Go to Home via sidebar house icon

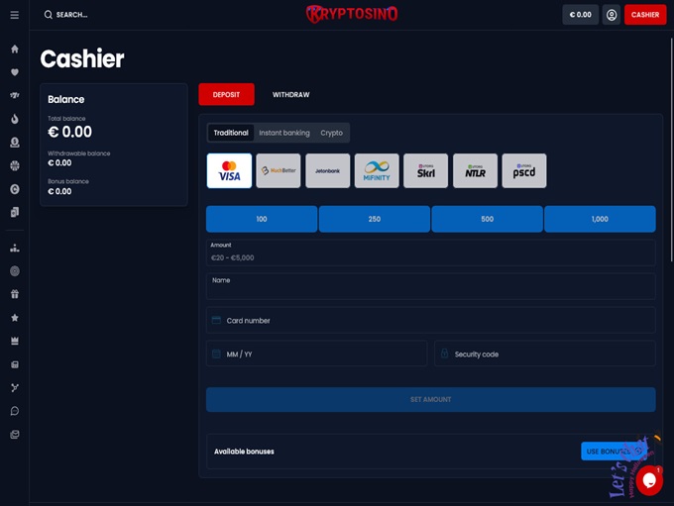(x=15, y=49)
